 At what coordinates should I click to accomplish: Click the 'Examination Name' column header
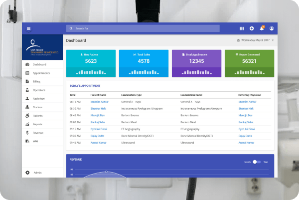pyautogui.click(x=191, y=95)
